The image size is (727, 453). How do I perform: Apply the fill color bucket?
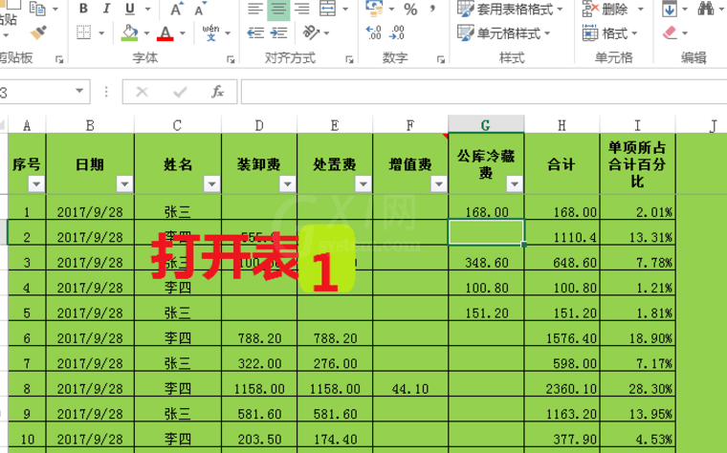click(x=130, y=32)
